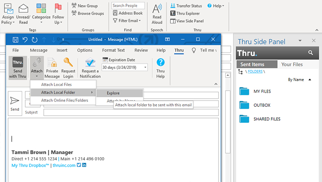Open Customize Quick Access Toolbar dropdown

(x=63, y=39)
